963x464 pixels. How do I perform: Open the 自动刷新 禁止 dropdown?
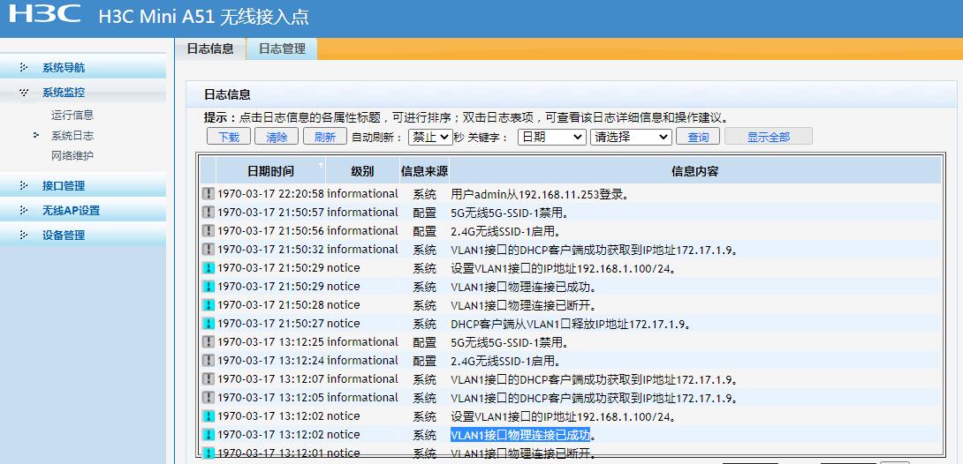click(430, 137)
